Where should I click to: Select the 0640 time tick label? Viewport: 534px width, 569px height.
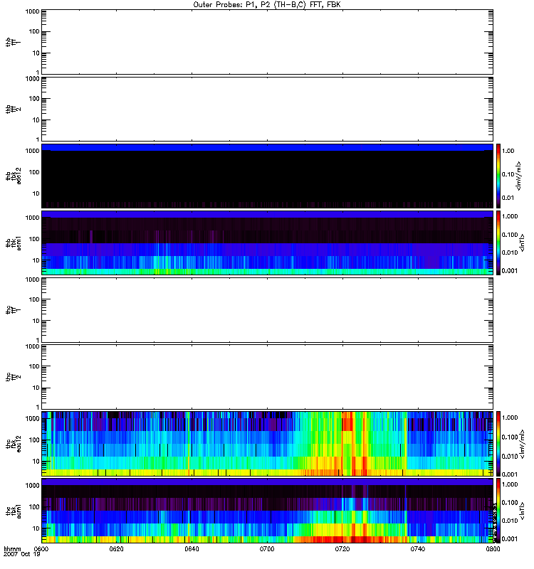[x=192, y=550]
